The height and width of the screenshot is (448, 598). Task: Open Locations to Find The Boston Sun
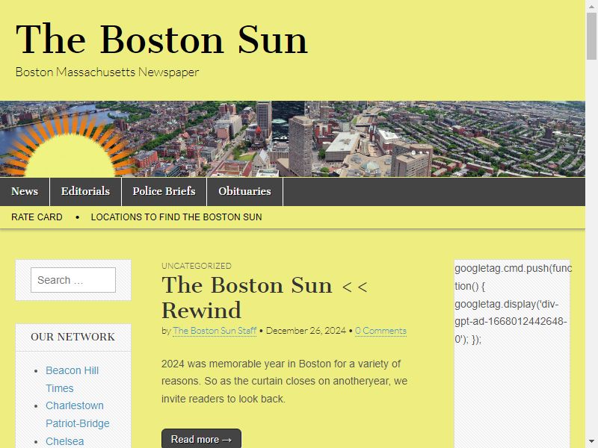point(176,217)
